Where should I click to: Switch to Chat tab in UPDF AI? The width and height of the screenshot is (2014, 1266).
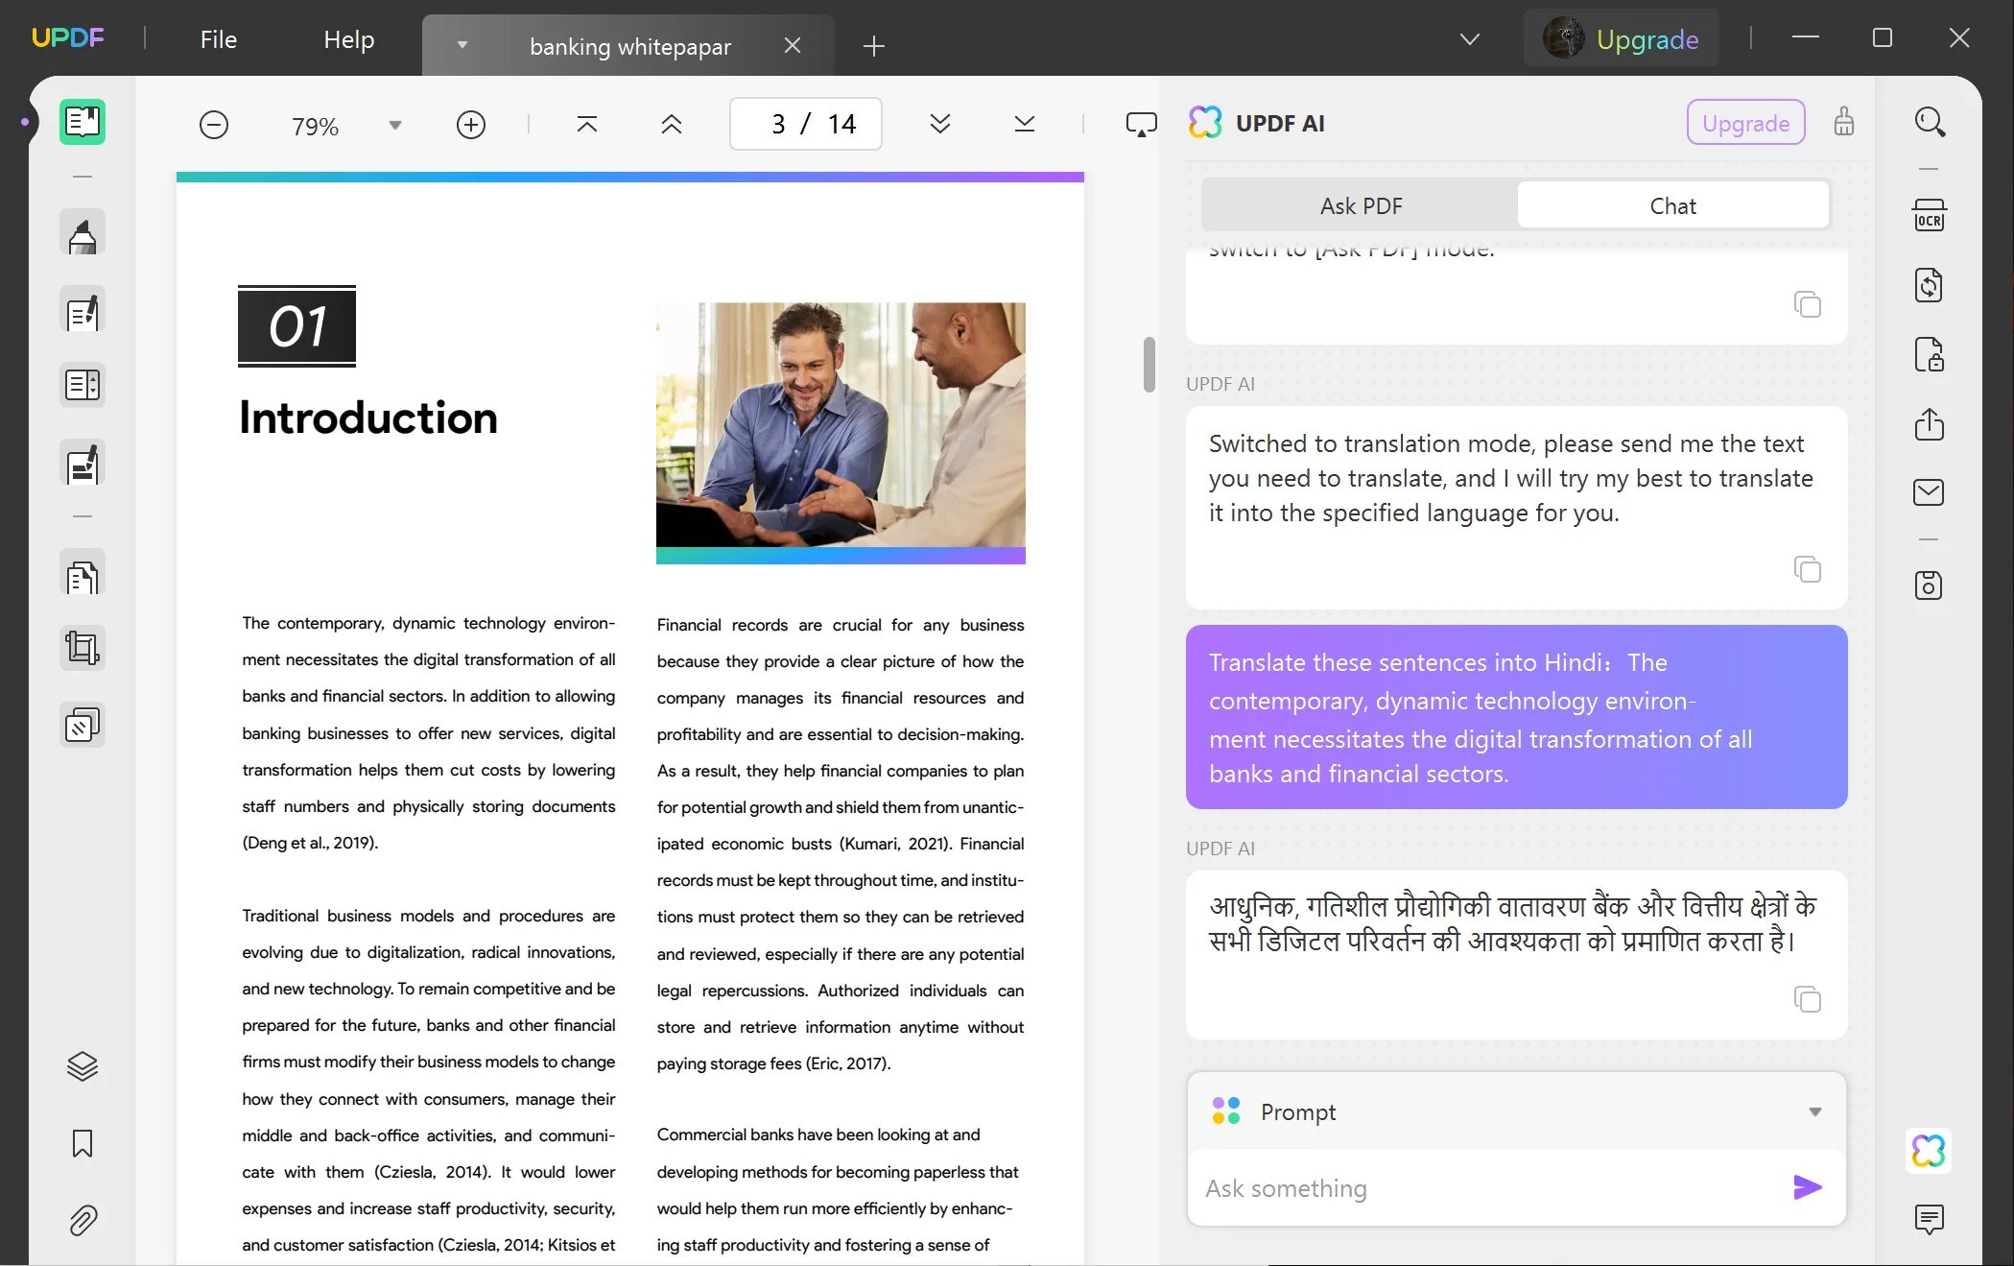[x=1671, y=204]
